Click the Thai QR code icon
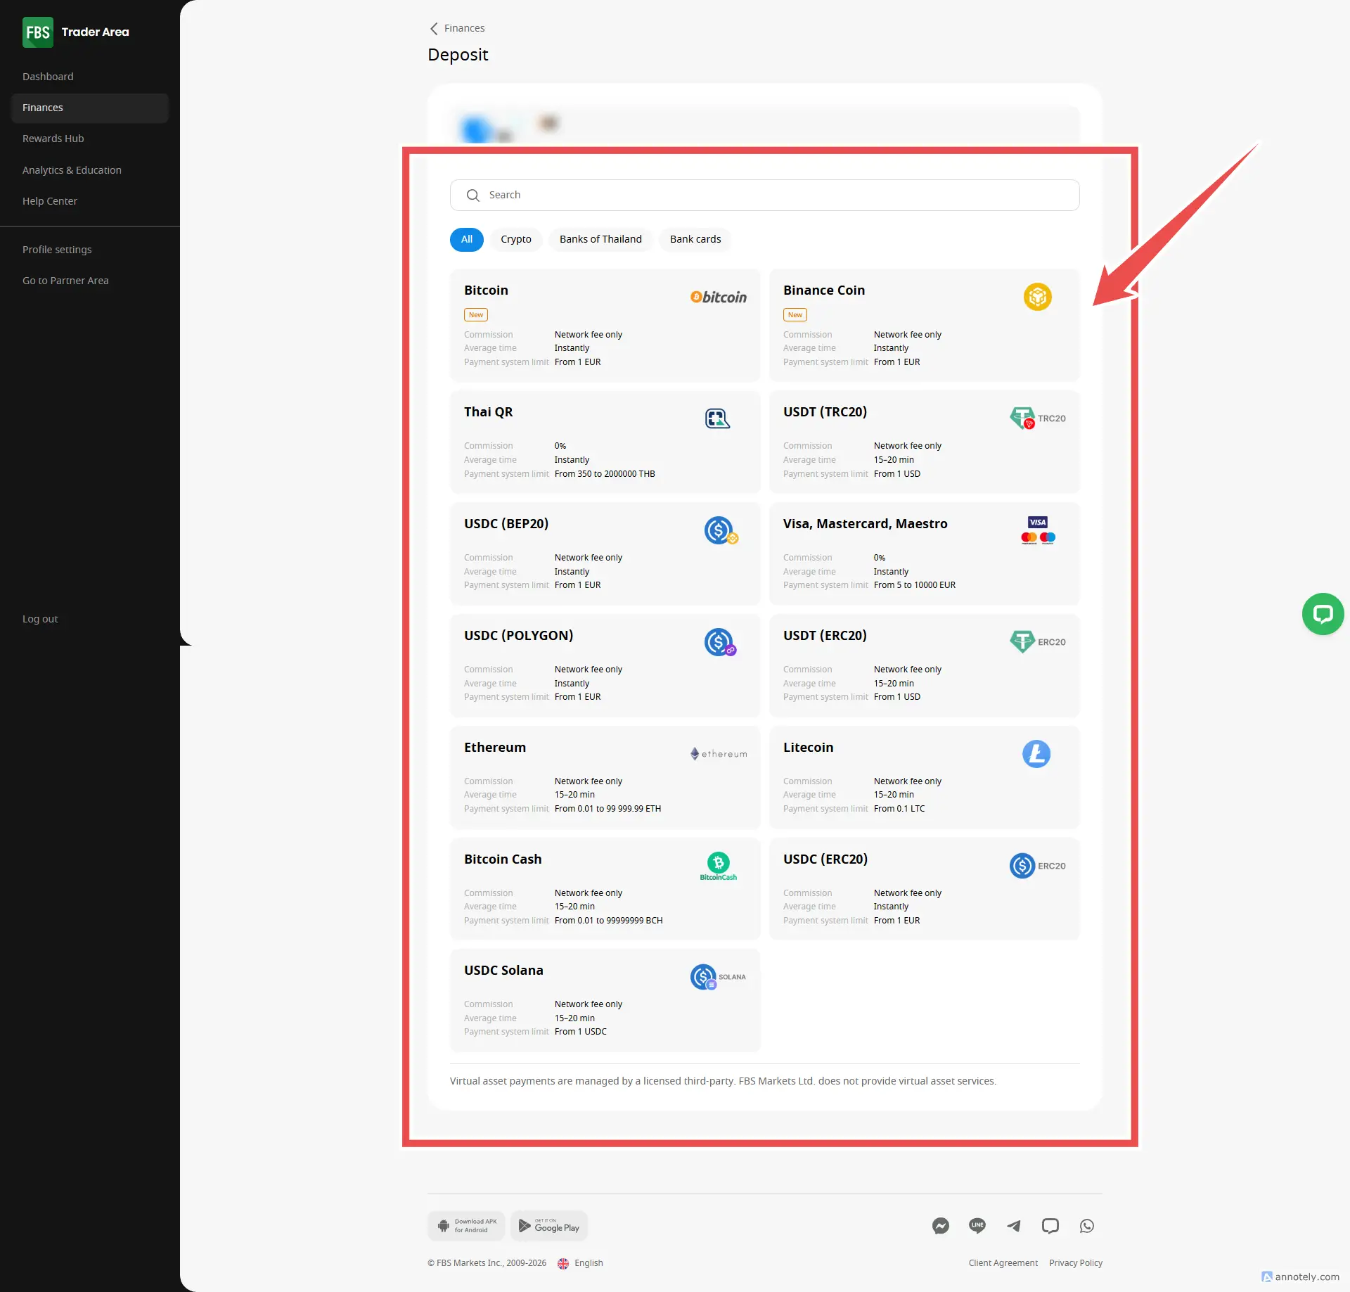Screen dimensions: 1350x1292 pyautogui.click(x=716, y=418)
